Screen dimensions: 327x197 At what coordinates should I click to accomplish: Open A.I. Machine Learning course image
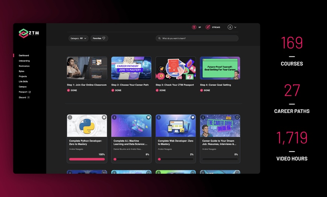pyautogui.click(x=132, y=126)
